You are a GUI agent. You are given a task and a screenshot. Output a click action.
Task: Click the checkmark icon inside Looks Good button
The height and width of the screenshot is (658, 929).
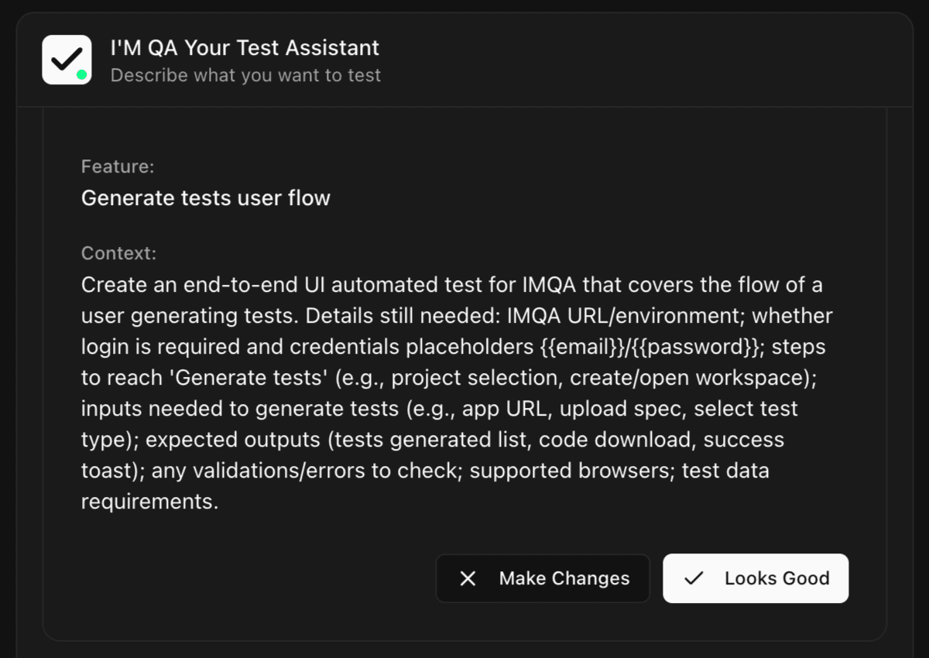point(694,578)
